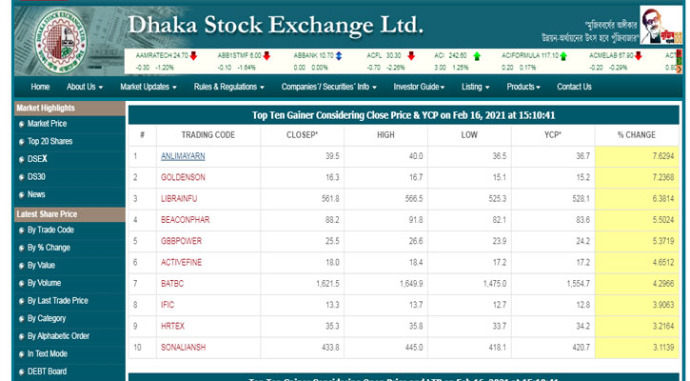Image resolution: width=690 pixels, height=381 pixels.
Task: Click the red down arrow beside AAMRATECH
Action: 194,55
